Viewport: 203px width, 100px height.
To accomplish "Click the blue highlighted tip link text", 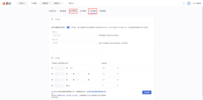I will [x=97, y=92].
